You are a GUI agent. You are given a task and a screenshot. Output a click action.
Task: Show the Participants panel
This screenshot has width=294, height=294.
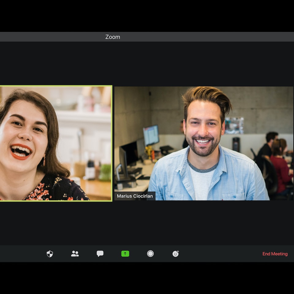click(x=75, y=254)
